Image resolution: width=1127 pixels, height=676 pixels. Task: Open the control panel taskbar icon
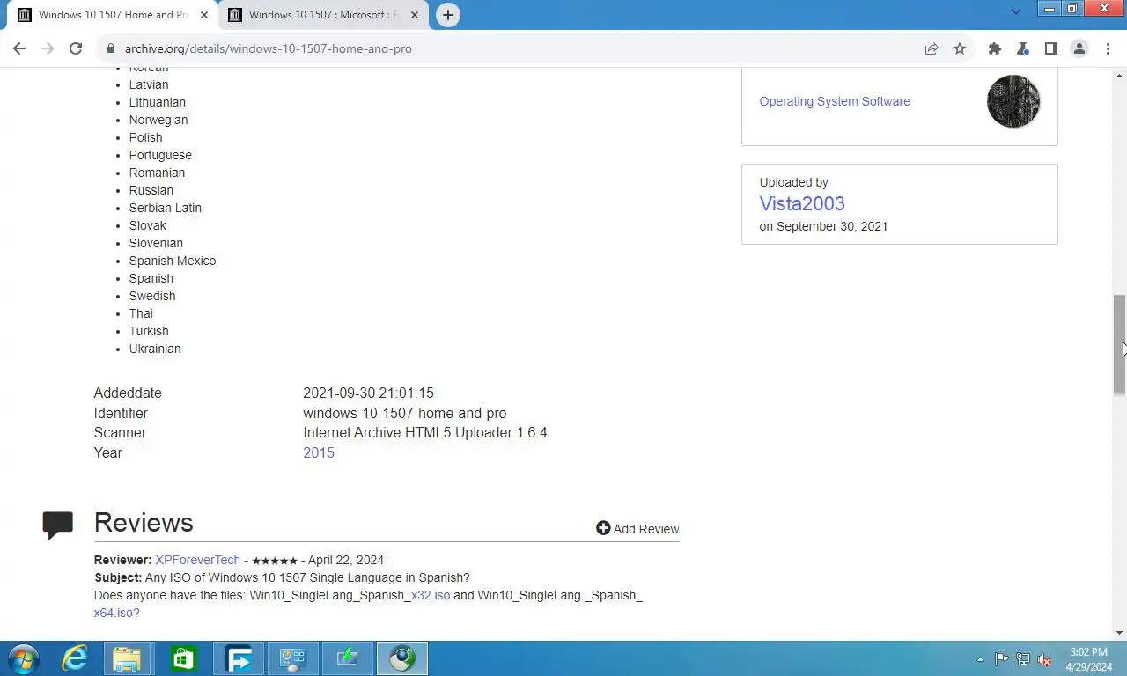(292, 658)
